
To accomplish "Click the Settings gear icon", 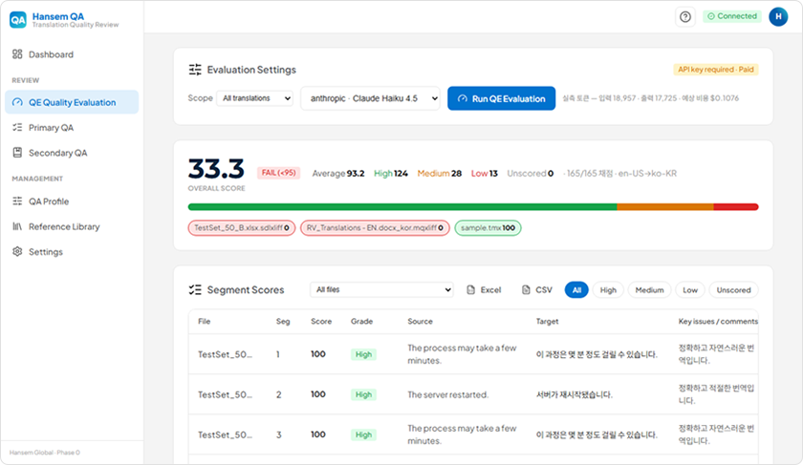I will [17, 251].
